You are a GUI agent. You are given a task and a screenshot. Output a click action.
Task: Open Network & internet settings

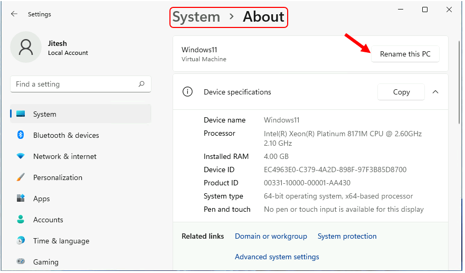point(81,156)
